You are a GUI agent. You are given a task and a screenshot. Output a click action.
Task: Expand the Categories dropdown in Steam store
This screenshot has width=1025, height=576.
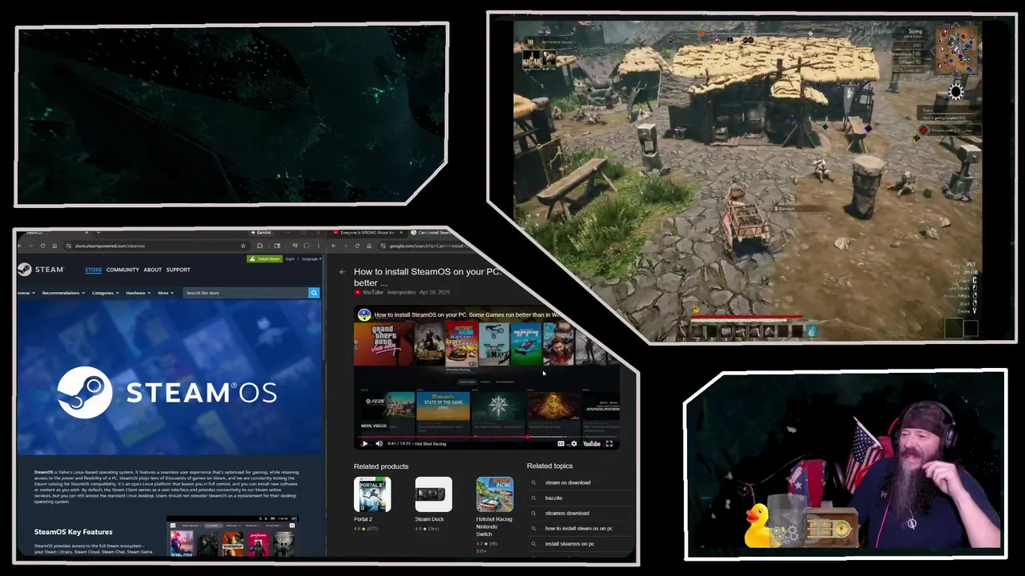[x=105, y=293]
